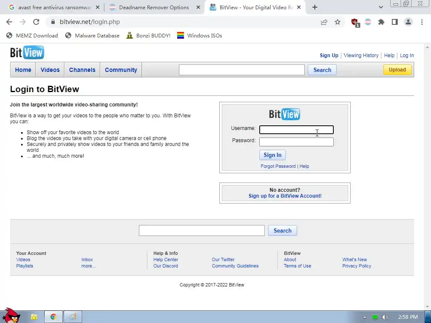Open the Extensions puzzle icon
Viewport: 431px width, 323px height.
pos(381,22)
